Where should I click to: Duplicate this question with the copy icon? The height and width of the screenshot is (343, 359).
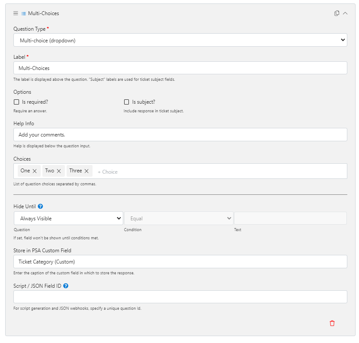pos(337,13)
